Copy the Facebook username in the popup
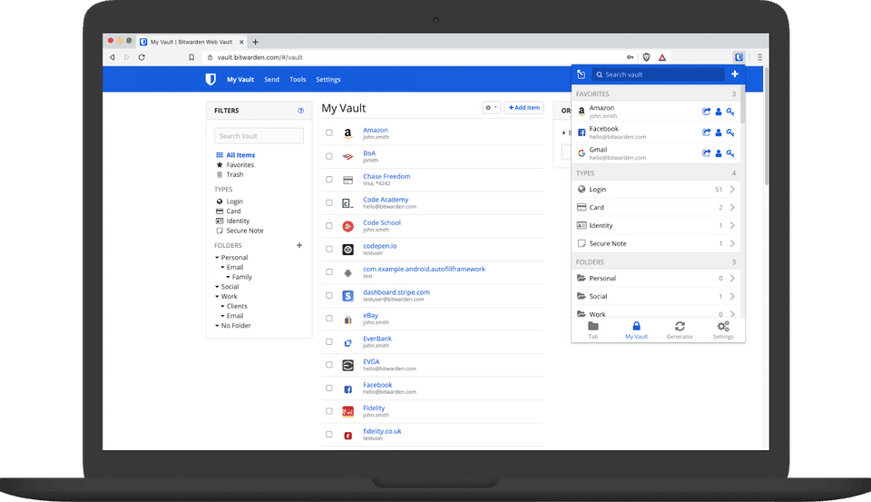The height and width of the screenshot is (502, 871). click(719, 133)
